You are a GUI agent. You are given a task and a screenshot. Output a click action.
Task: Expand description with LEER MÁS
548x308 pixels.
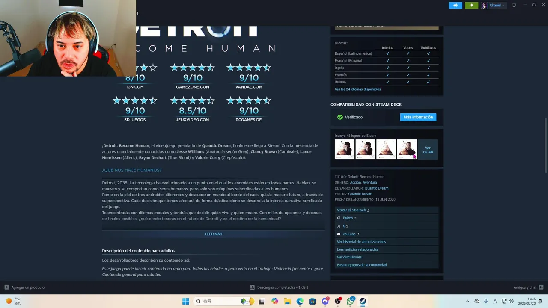(213, 234)
